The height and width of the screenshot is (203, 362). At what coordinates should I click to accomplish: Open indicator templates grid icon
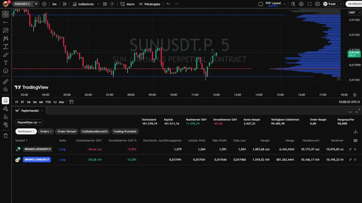click(x=105, y=4)
